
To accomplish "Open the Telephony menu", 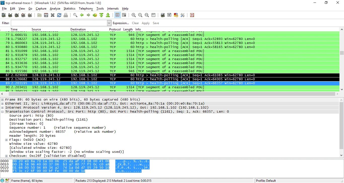I will point(86,9).
